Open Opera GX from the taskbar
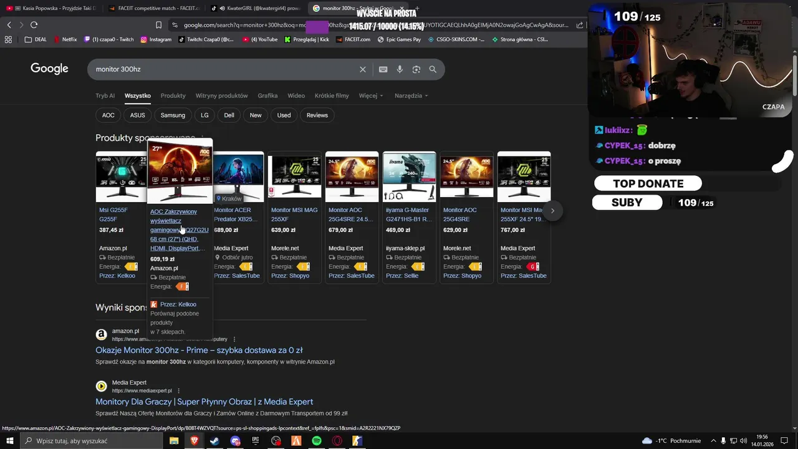The height and width of the screenshot is (449, 798). (337, 441)
